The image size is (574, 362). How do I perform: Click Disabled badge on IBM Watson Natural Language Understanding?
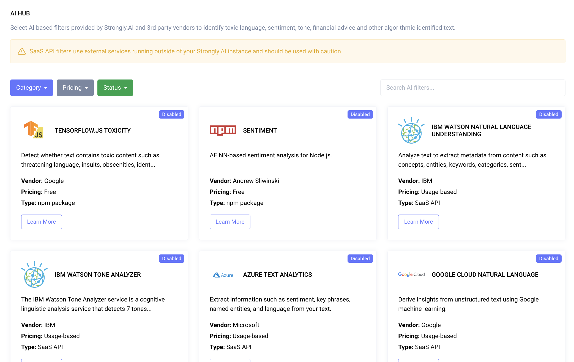(549, 114)
